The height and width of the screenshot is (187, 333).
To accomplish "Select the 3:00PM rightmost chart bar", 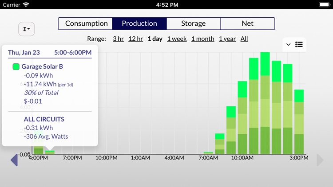I will pyautogui.click(x=299, y=122).
